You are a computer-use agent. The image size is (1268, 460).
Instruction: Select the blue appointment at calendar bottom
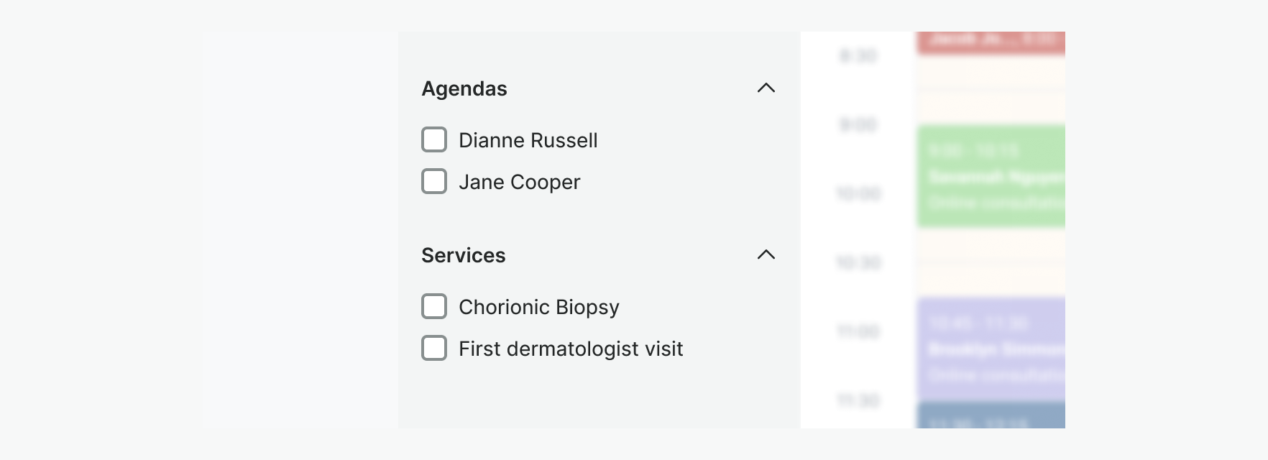pyautogui.click(x=991, y=416)
